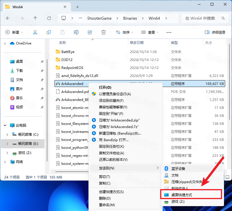Image resolution: width=232 pixels, height=211 pixels.
Task: Click the Copy icon in toolbar
Action: (x=49, y=32)
